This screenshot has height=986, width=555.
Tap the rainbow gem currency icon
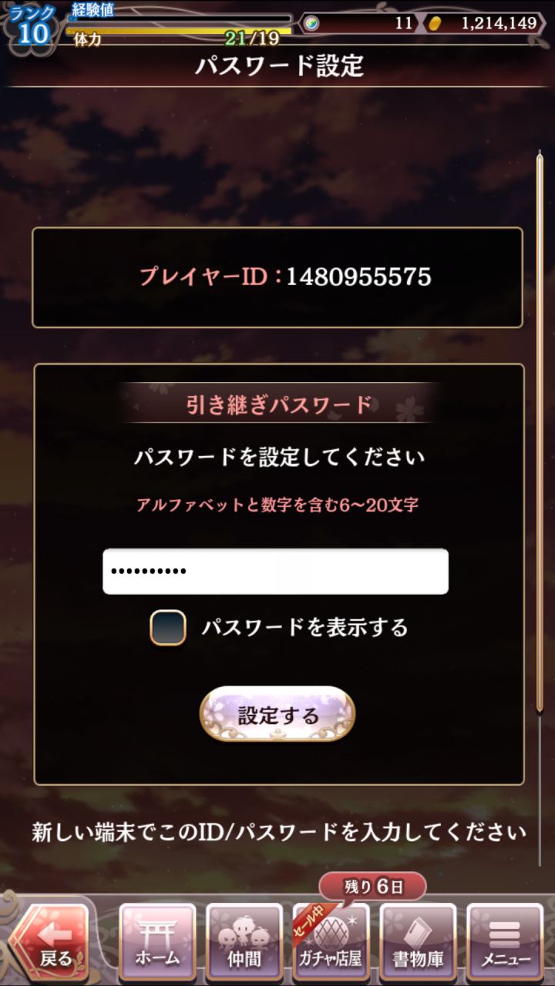311,23
